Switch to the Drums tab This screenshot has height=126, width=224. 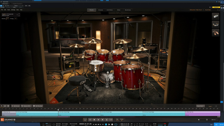[92, 10]
